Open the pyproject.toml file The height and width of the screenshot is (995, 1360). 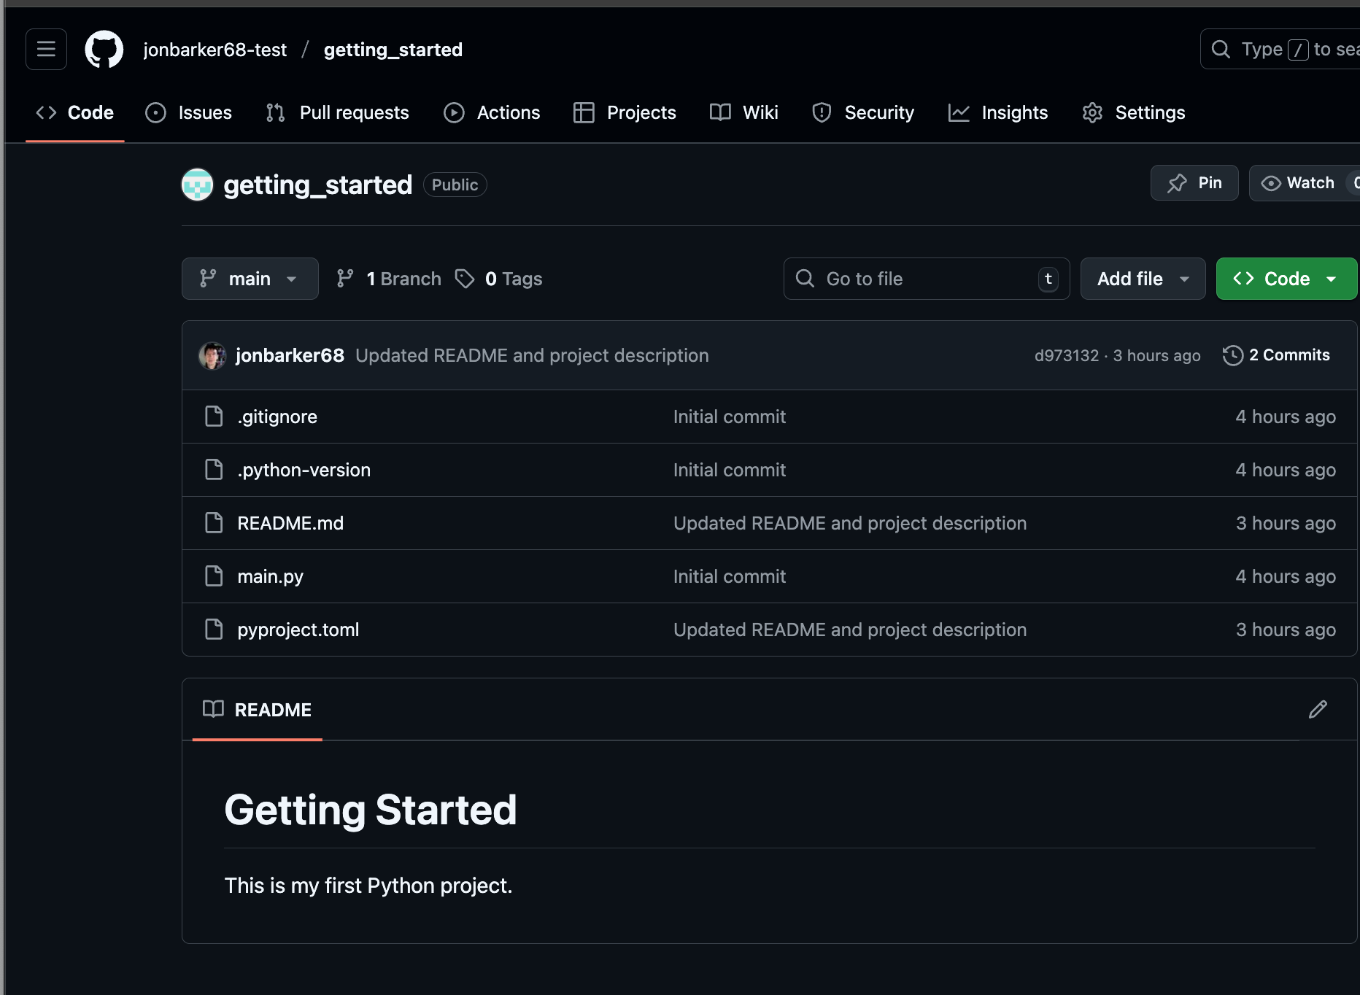298,630
